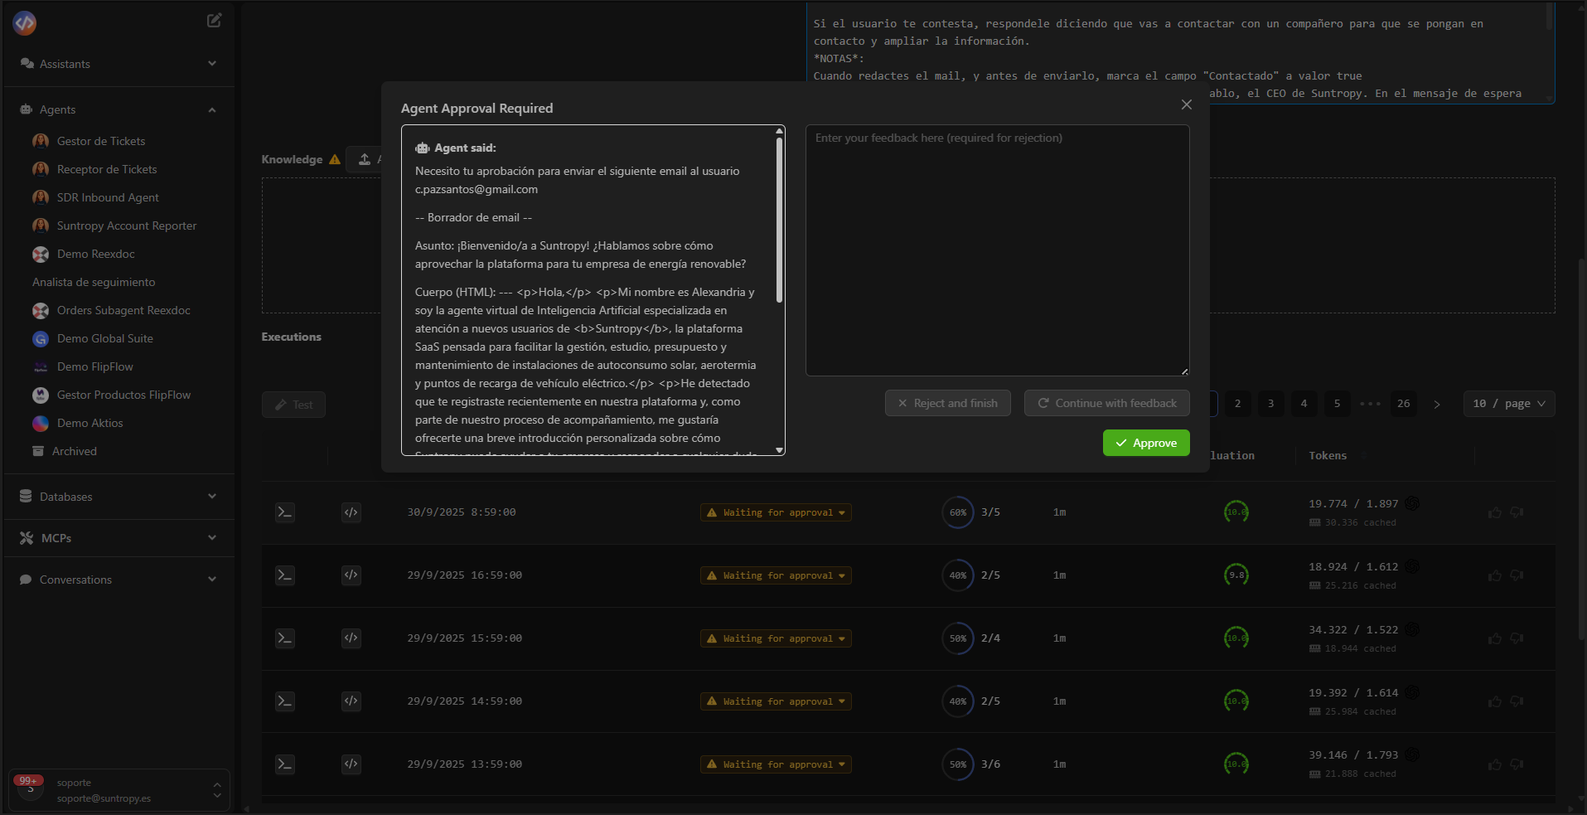Screen dimensions: 1587x815
Task: Go to executions page 3
Action: click(1270, 404)
